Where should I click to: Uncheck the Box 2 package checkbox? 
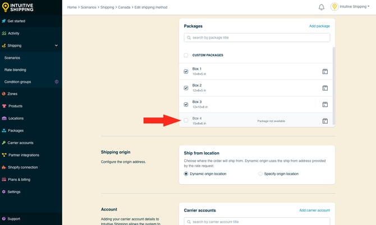click(186, 88)
